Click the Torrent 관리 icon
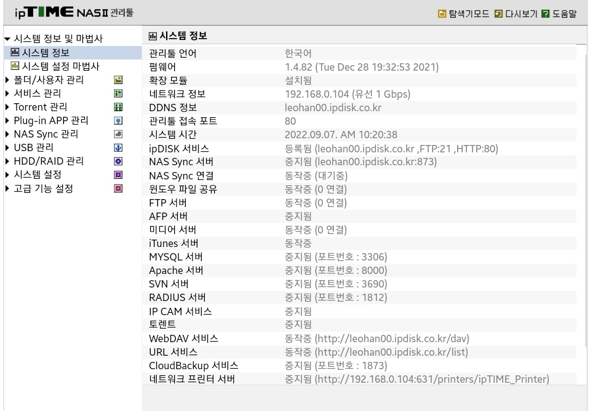Viewport: 601px width, 411px height. [x=119, y=107]
